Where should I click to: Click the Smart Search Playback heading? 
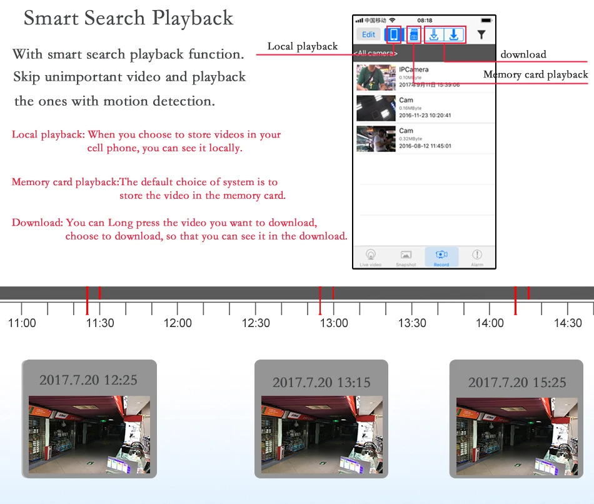pos(128,18)
